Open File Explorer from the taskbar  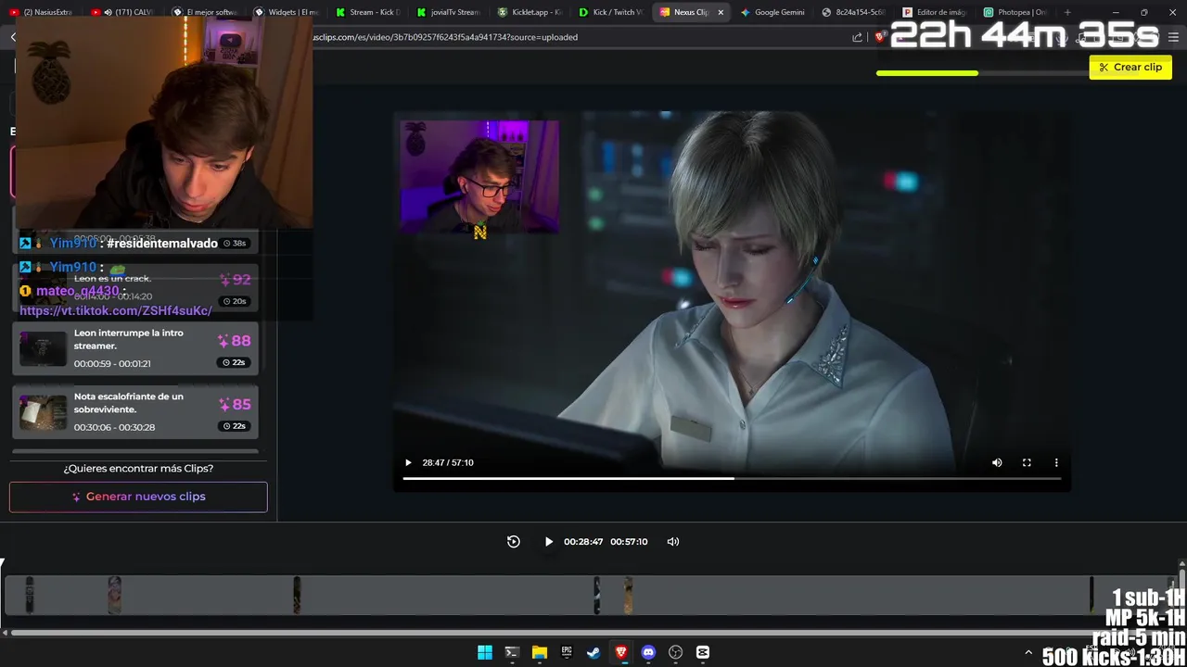(540, 652)
